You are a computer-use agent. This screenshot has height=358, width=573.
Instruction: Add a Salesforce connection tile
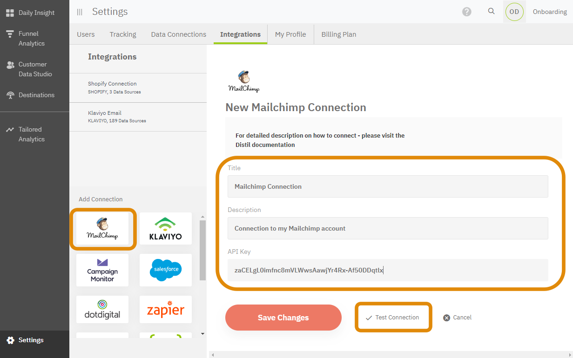(x=166, y=270)
